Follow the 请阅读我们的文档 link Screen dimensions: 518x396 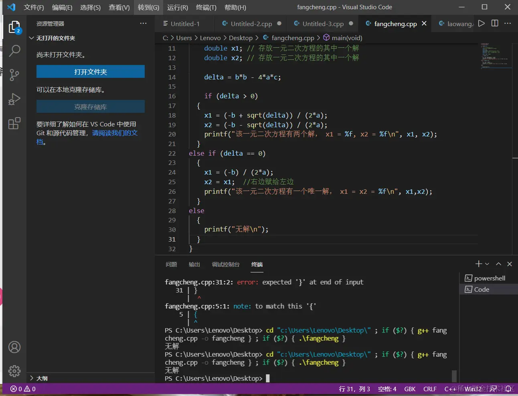(115, 133)
